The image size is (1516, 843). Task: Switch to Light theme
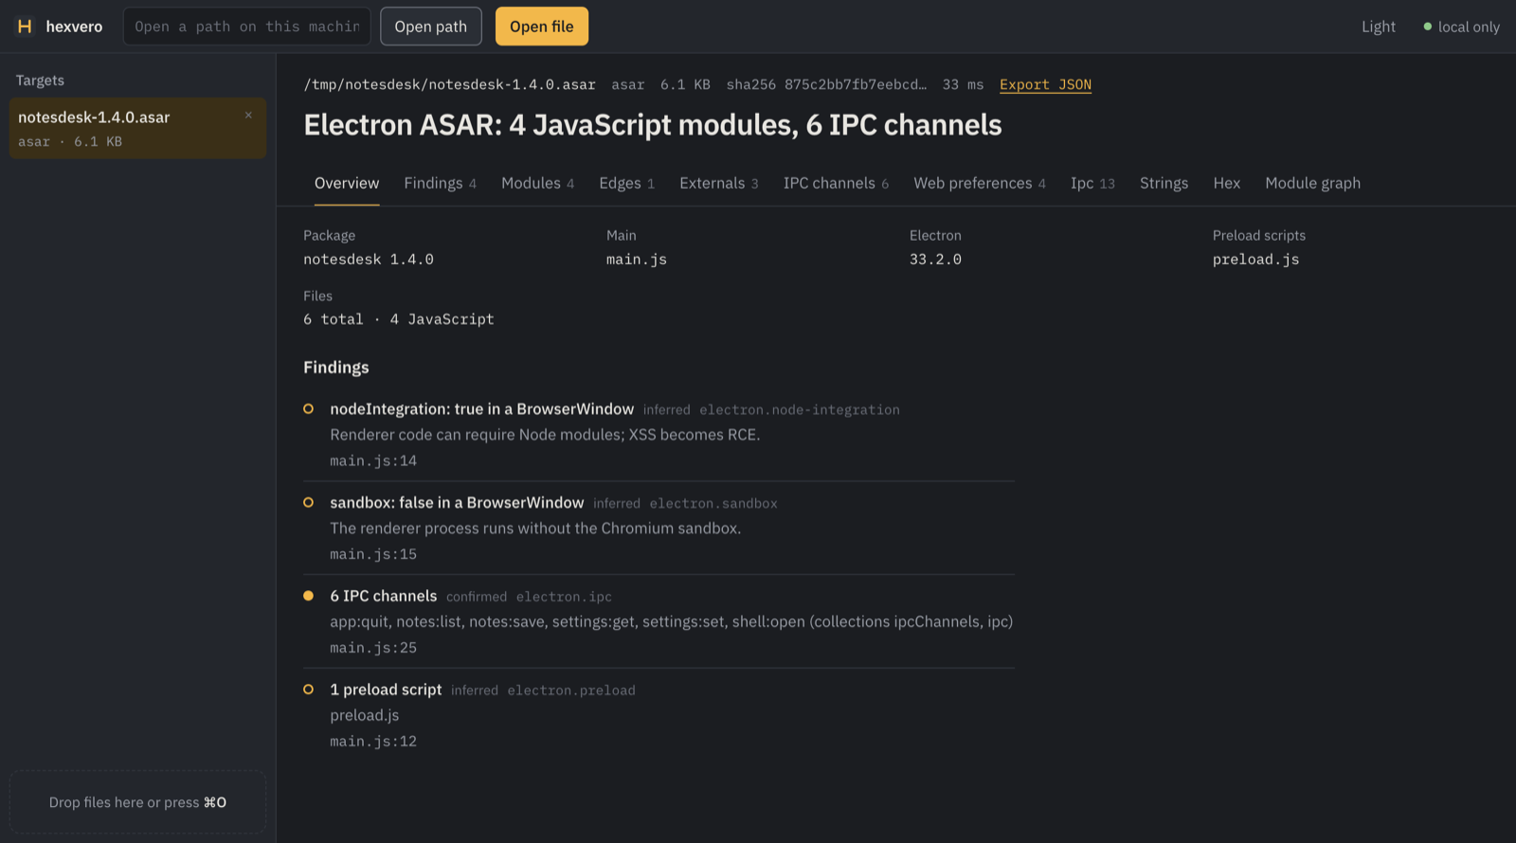(1378, 27)
